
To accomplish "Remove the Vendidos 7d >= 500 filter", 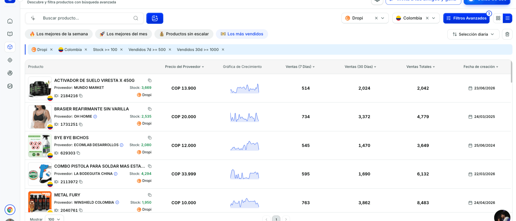I will 170,49.
